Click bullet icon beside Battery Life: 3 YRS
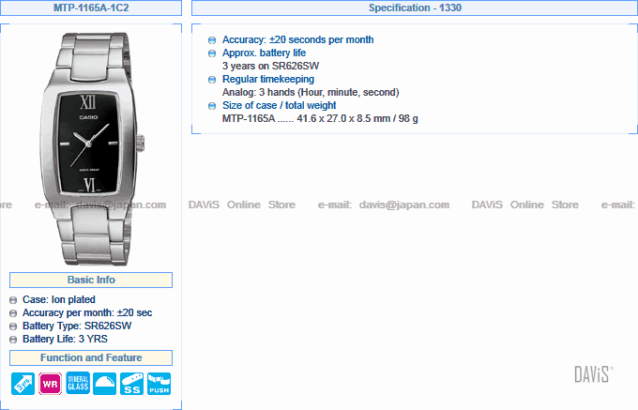This screenshot has width=638, height=410. coord(13,340)
